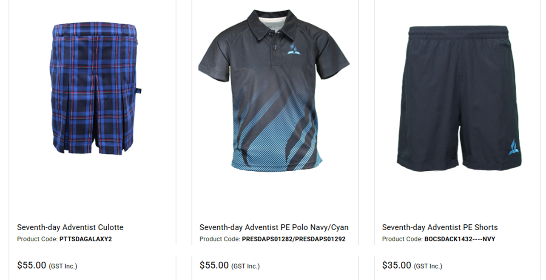This screenshot has height=280, width=546.
Task: Click the GST Inc. note beside the Shorts price
Action: pos(428,266)
